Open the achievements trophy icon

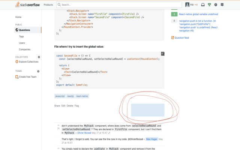pyautogui.click(x=209, y=4)
